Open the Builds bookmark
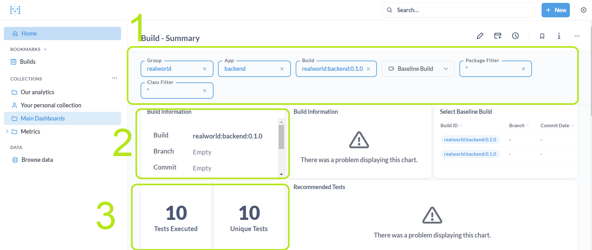This screenshot has height=250, width=592. tap(62, 62)
